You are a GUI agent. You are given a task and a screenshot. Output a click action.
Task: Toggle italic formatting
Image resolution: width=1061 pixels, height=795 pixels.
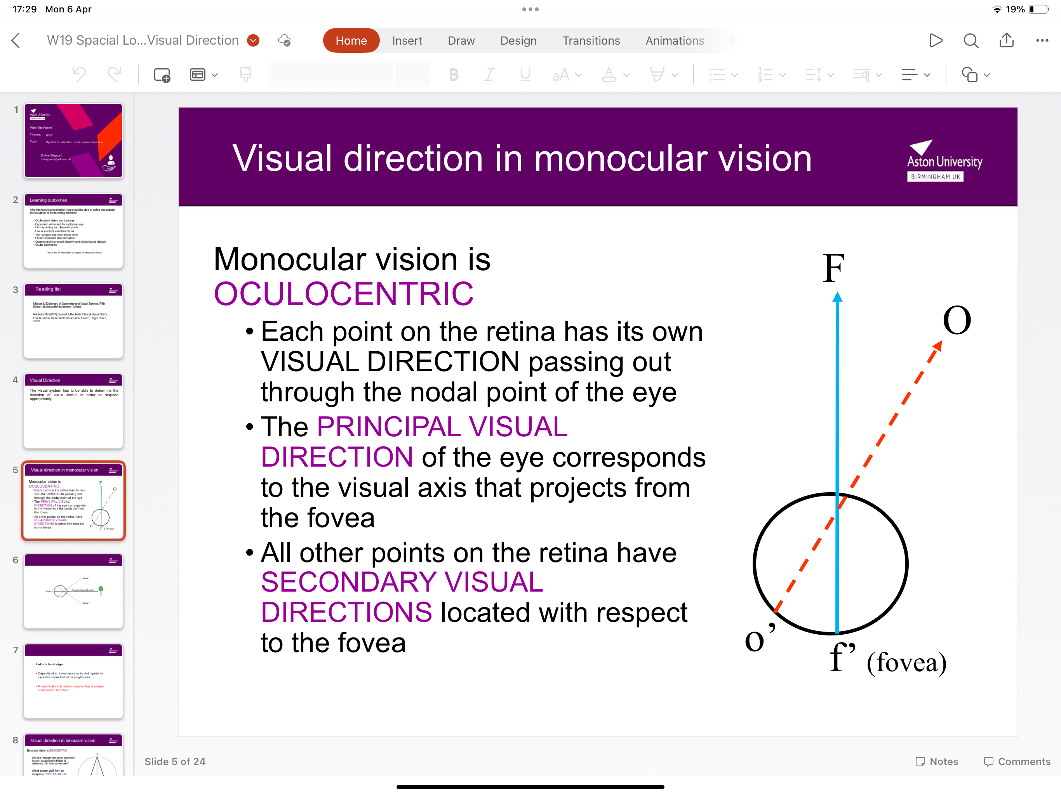pyautogui.click(x=489, y=75)
